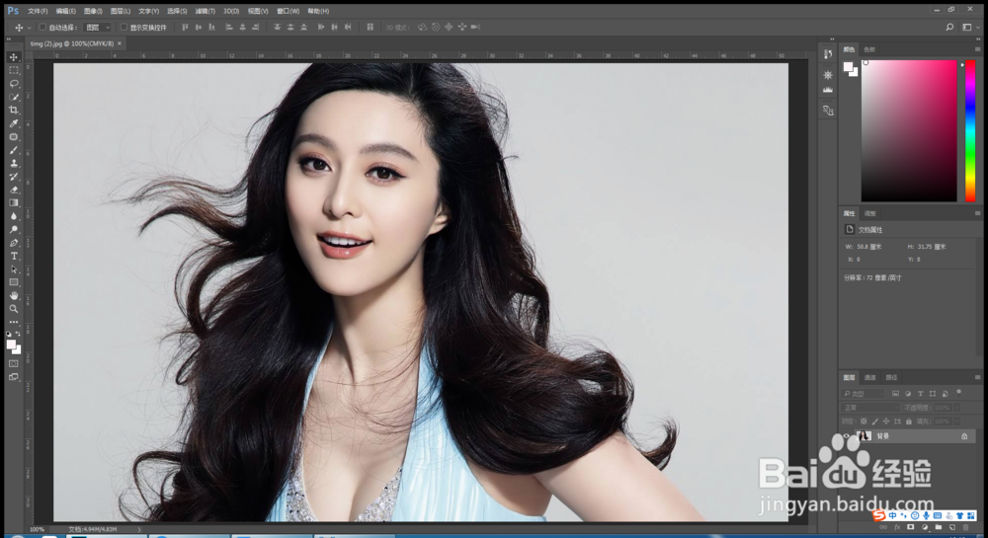The height and width of the screenshot is (538, 988).
Task: Toggle visibility eye of 背景 layer
Action: point(847,436)
